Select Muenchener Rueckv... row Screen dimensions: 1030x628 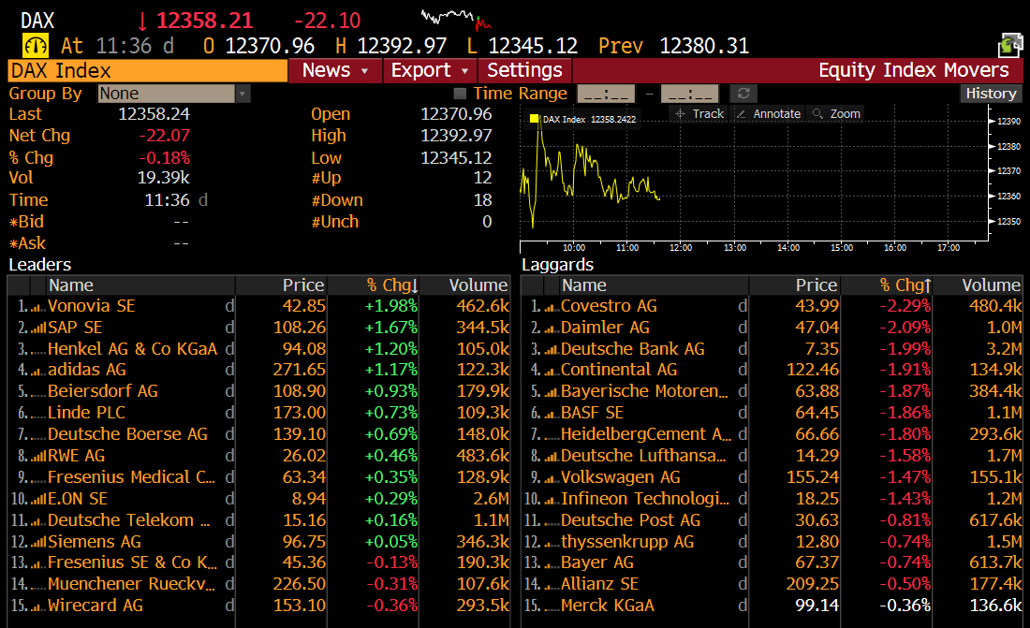tap(258, 584)
